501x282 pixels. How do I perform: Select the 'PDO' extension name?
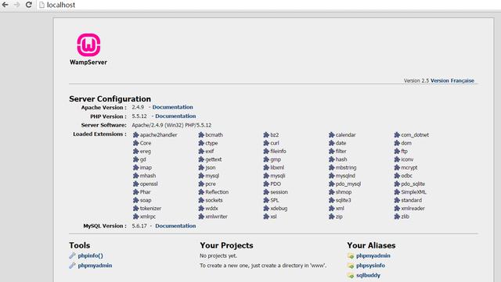coord(276,184)
